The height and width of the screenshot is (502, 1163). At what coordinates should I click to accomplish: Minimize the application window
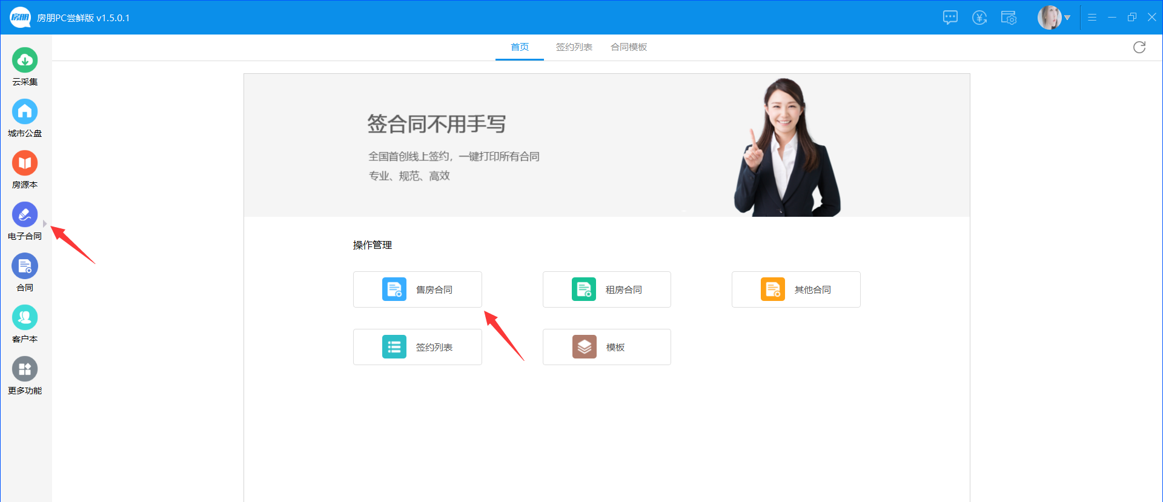point(1112,18)
